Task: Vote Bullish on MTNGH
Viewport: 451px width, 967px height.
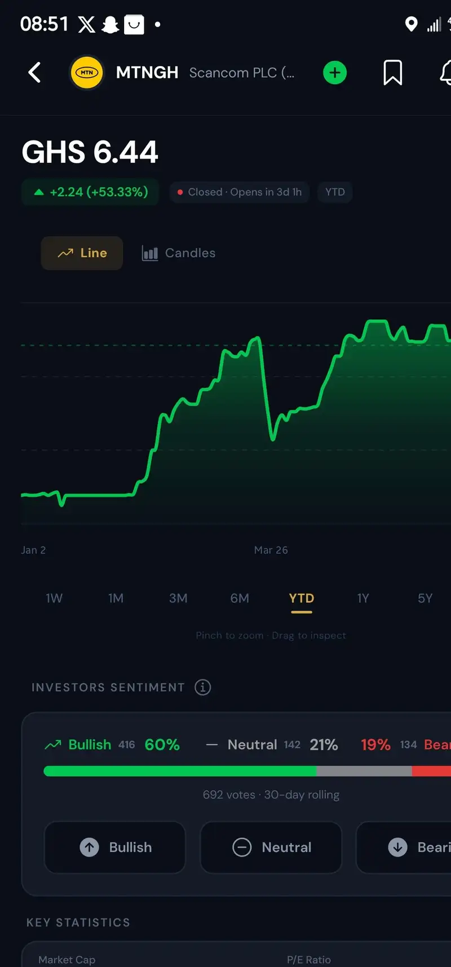Action: pos(115,847)
